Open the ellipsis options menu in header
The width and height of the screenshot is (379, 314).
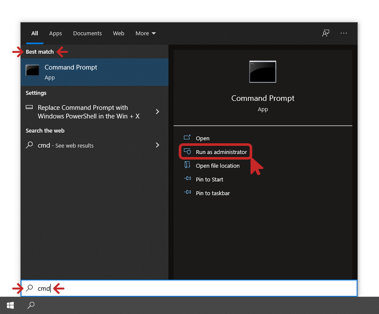pyautogui.click(x=343, y=33)
